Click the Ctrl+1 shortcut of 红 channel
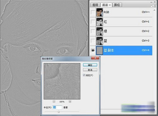The height and width of the screenshot is (116, 158). point(145,22)
